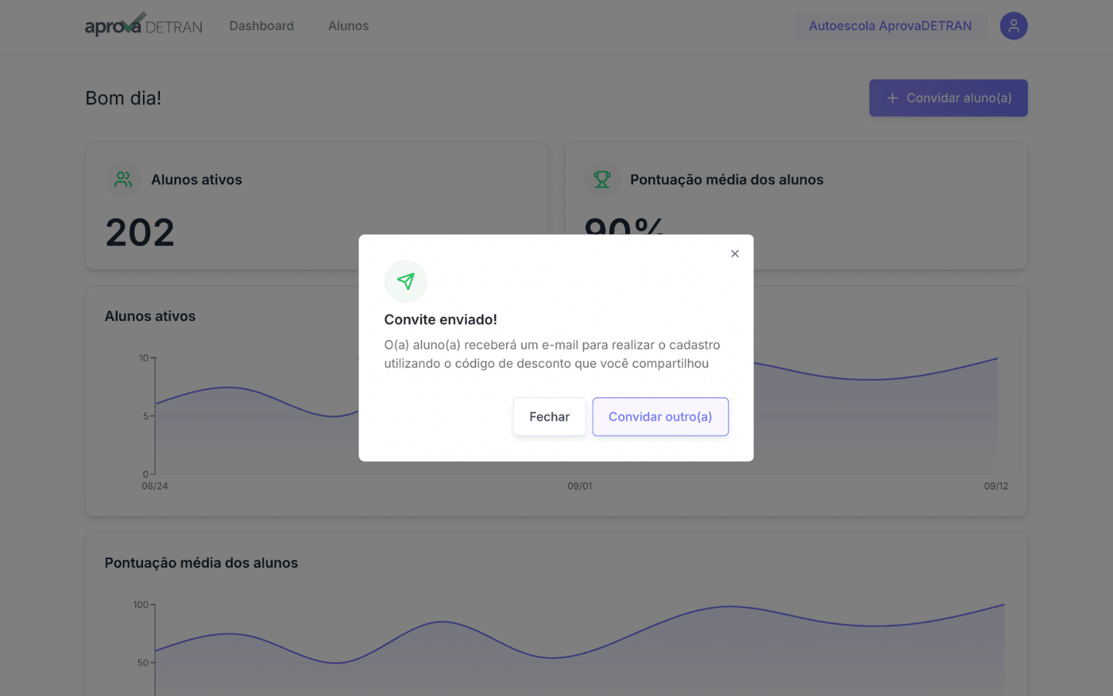Click the green paper plane icon

(406, 281)
